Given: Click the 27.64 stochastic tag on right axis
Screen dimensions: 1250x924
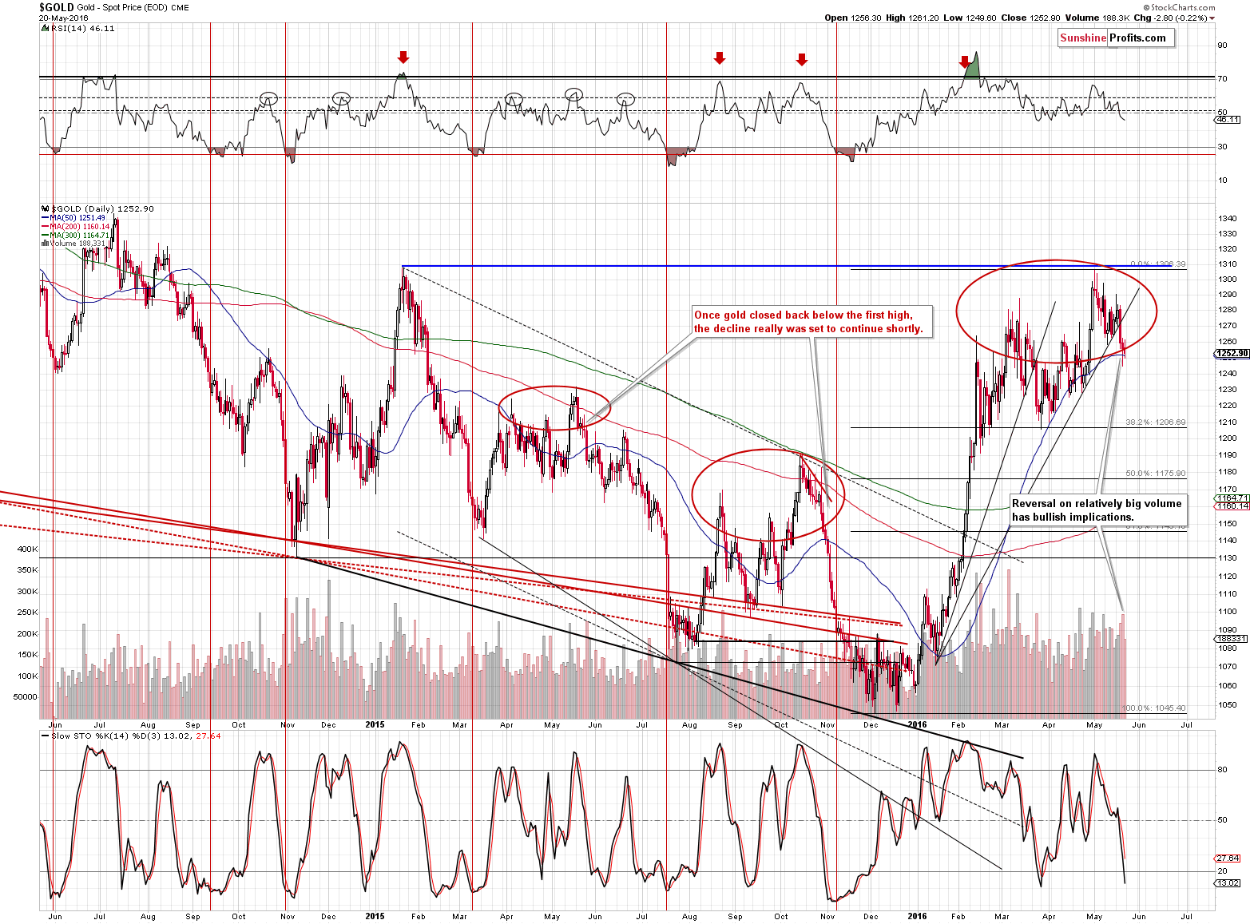Looking at the screenshot, I should [1228, 858].
